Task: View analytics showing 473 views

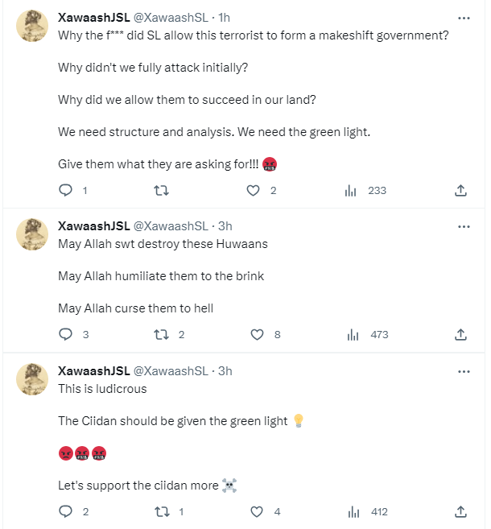Action: 351,334
